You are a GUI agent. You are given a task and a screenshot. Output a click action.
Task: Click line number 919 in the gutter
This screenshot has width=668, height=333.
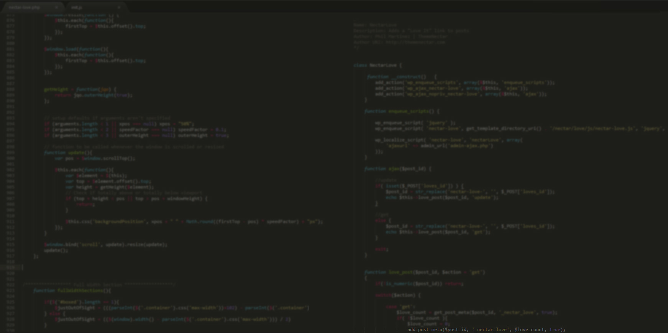[x=11, y=267]
